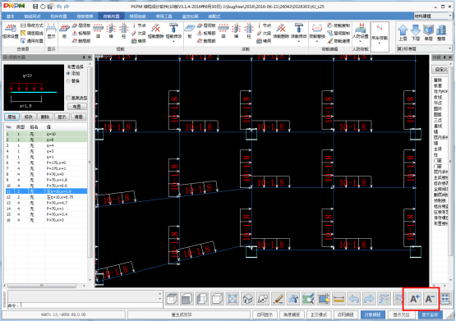Switch to 单层 single floor view

point(428,33)
